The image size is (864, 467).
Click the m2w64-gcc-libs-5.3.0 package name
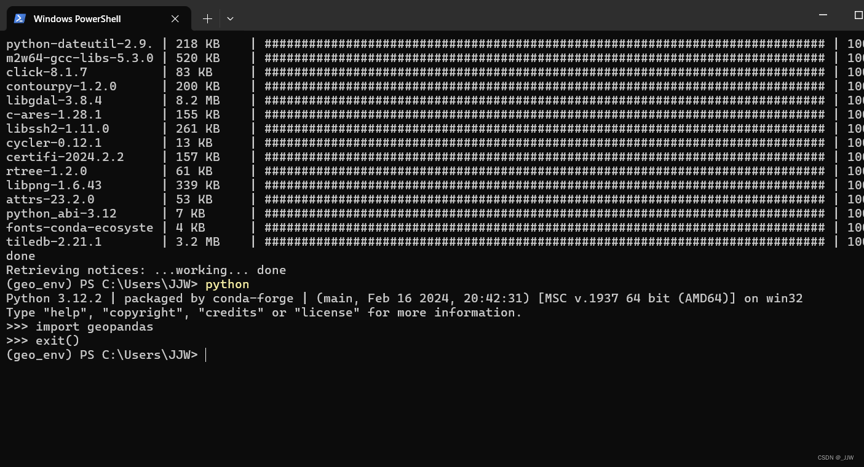pos(80,58)
